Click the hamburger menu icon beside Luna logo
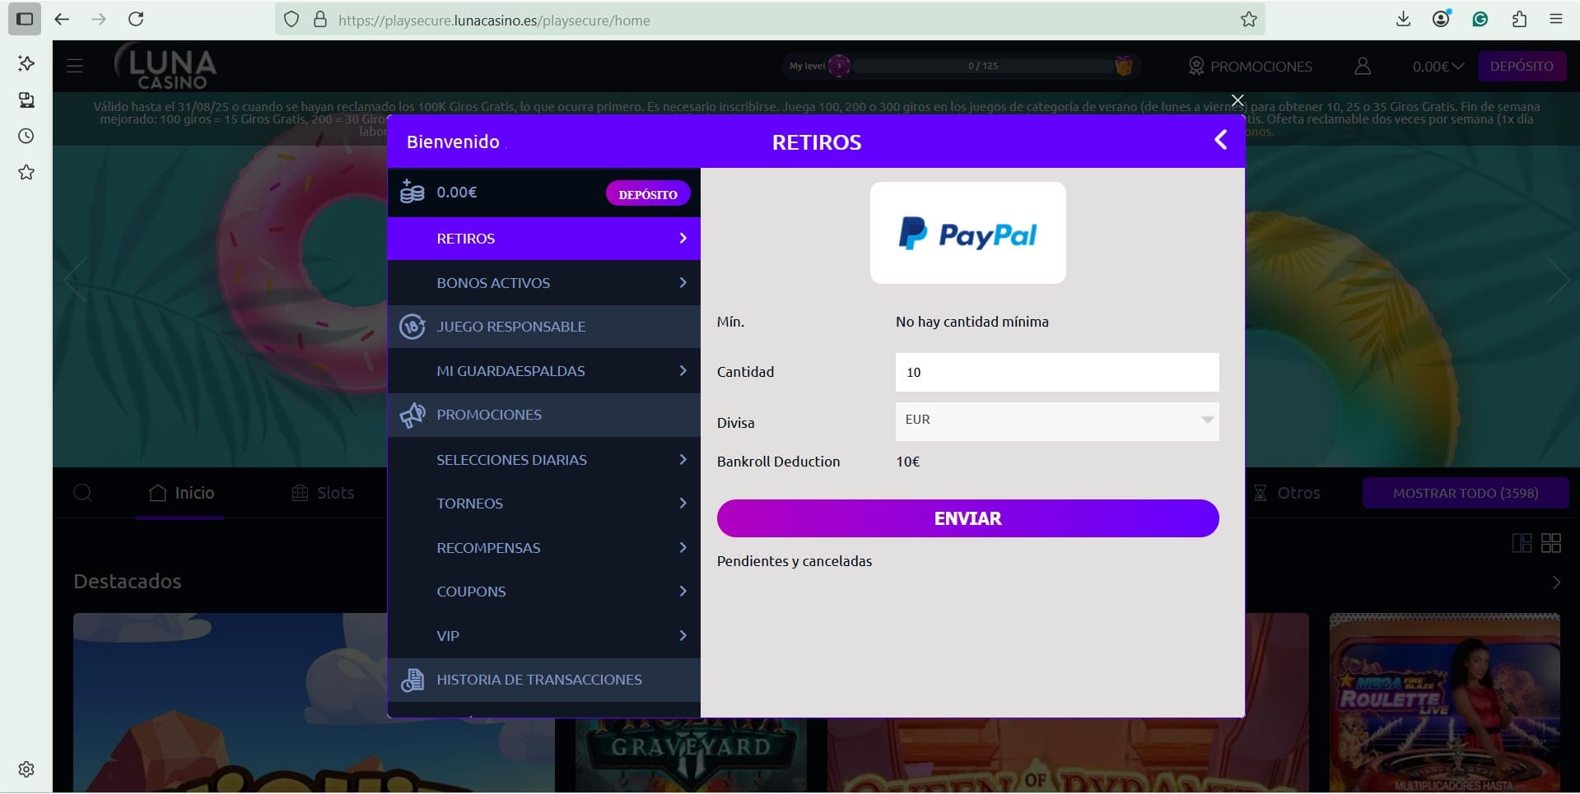 point(75,66)
